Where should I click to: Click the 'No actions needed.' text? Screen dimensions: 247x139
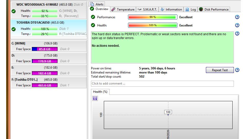pyautogui.click(x=106, y=46)
